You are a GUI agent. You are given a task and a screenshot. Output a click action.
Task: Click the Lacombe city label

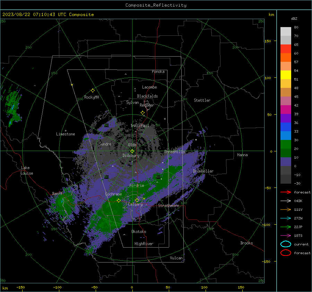click(x=149, y=87)
